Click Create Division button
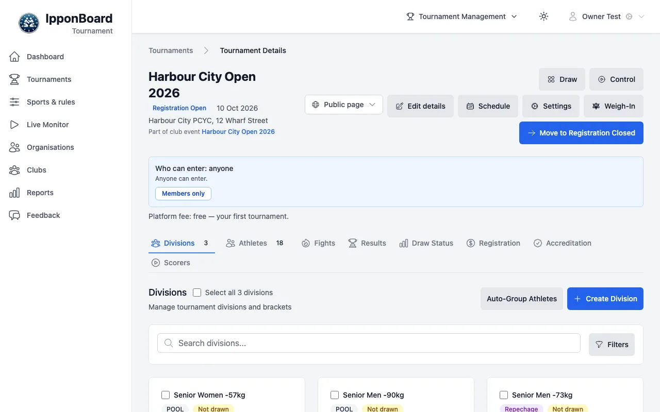The width and height of the screenshot is (660, 412). coord(605,299)
